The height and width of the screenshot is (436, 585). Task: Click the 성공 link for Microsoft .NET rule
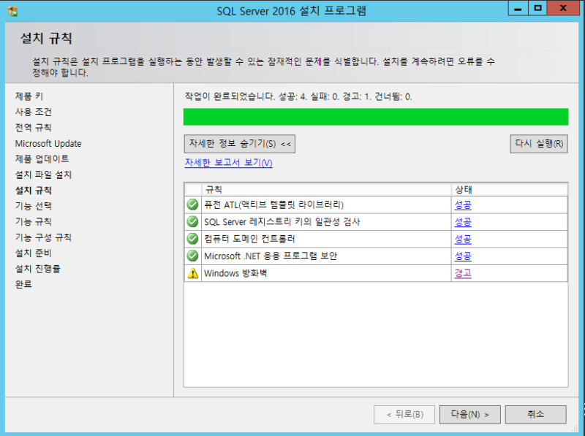(463, 256)
